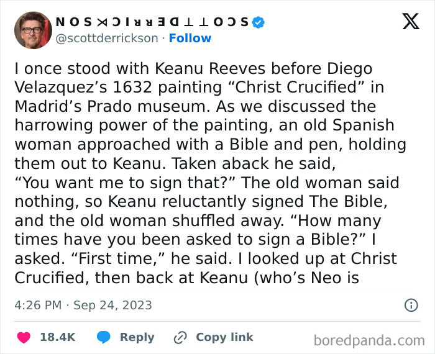The image size is (435, 354).
Task: Open the @scottderrickson handle link
Action: pos(108,39)
